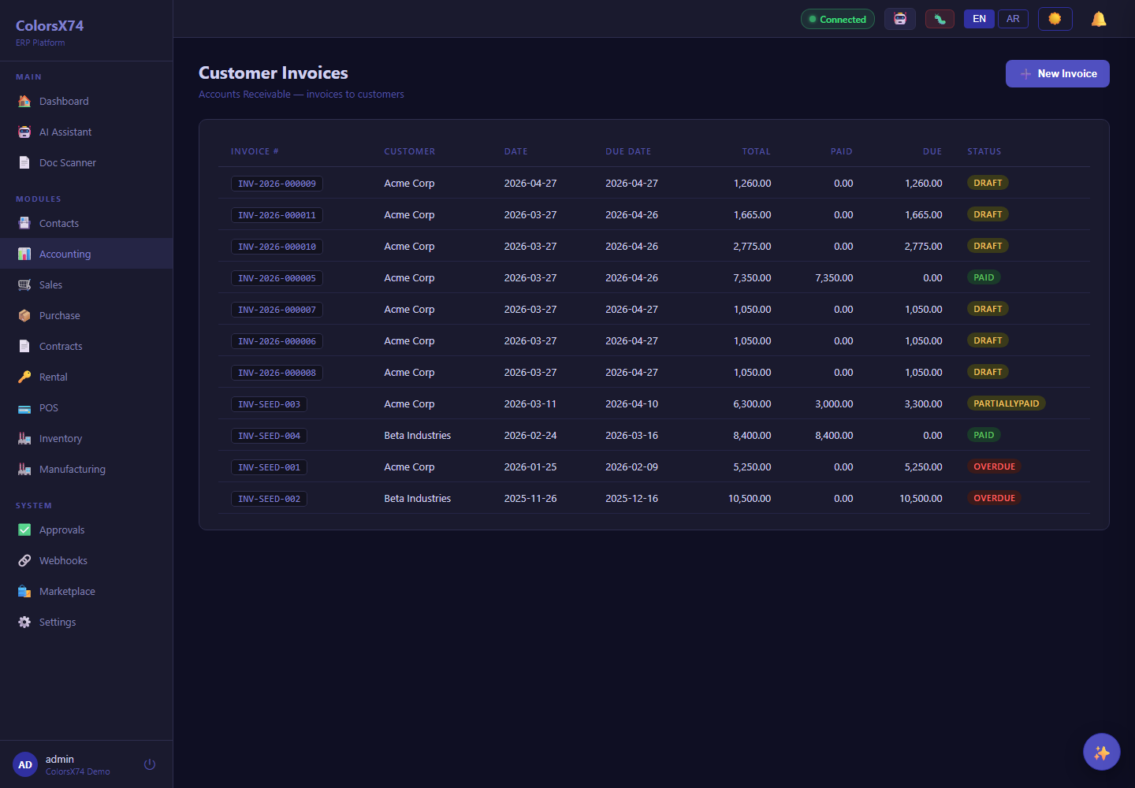This screenshot has height=788, width=1135.
Task: Click the Purchase box icon
Action: (x=24, y=315)
